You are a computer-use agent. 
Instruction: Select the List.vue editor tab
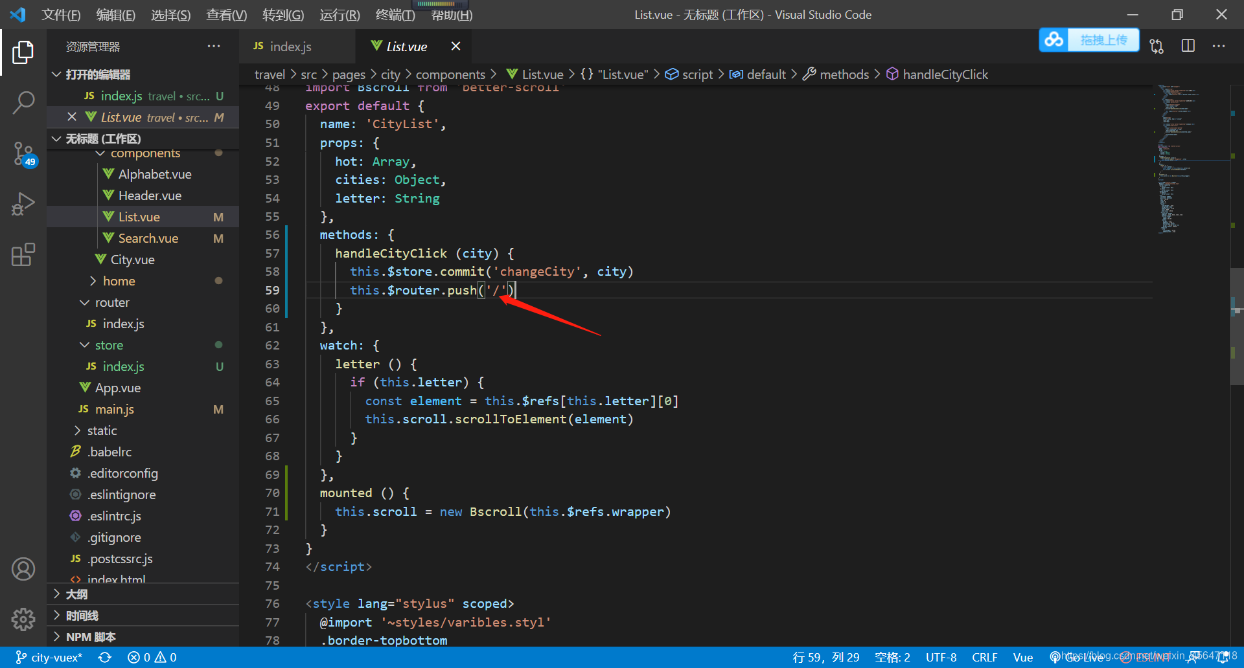pyautogui.click(x=413, y=47)
